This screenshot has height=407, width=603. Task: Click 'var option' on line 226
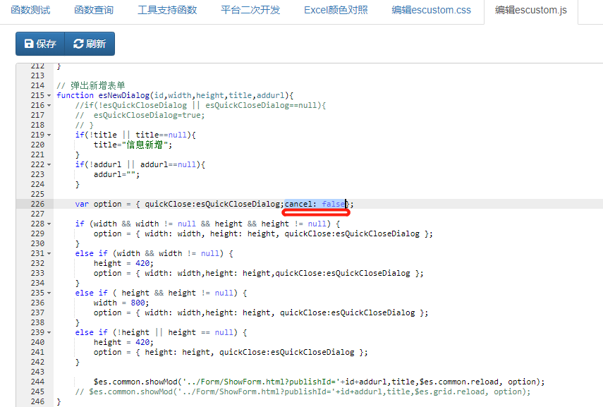pyautogui.click(x=98, y=204)
